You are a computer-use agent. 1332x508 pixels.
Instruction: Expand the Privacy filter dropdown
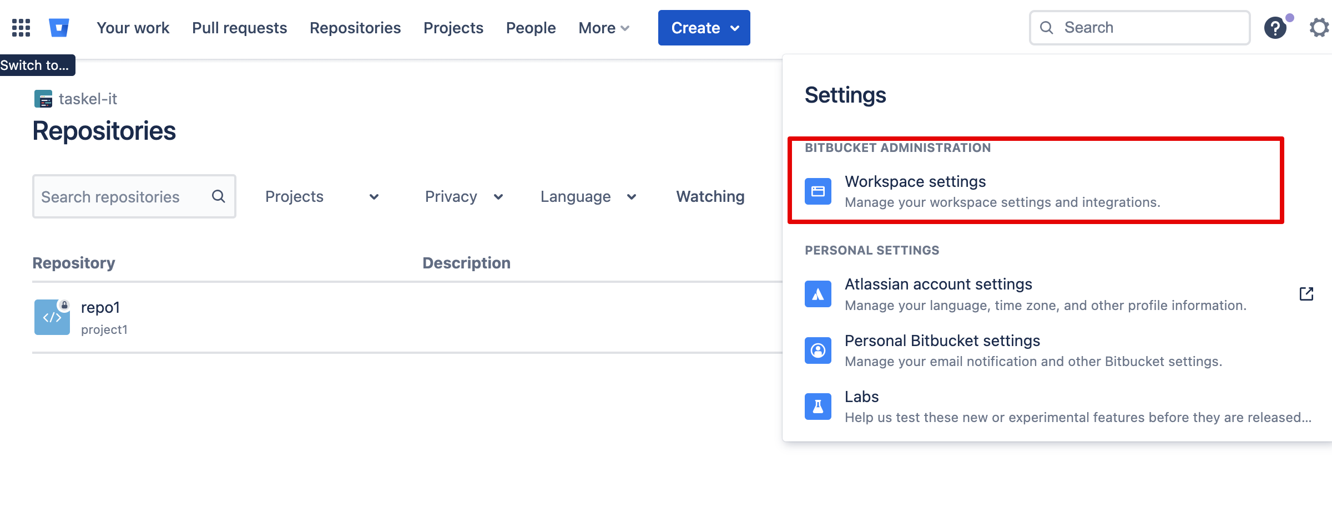click(464, 197)
